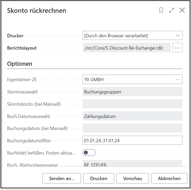Cancel with the Abbrechen button
The image size is (191, 190).
(169, 179)
